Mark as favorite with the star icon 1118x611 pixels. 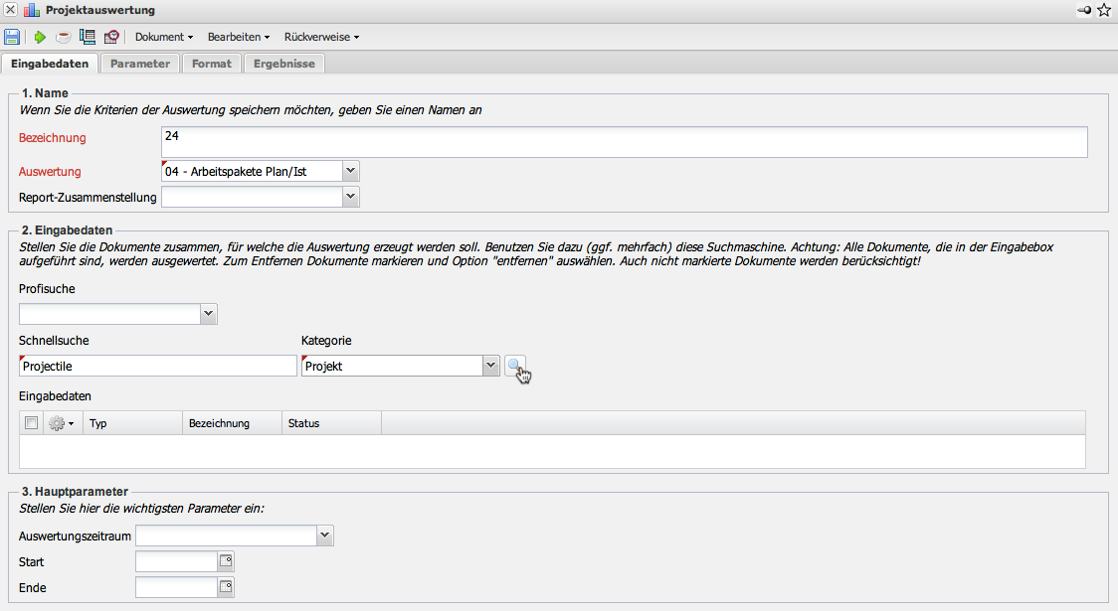(x=1103, y=10)
